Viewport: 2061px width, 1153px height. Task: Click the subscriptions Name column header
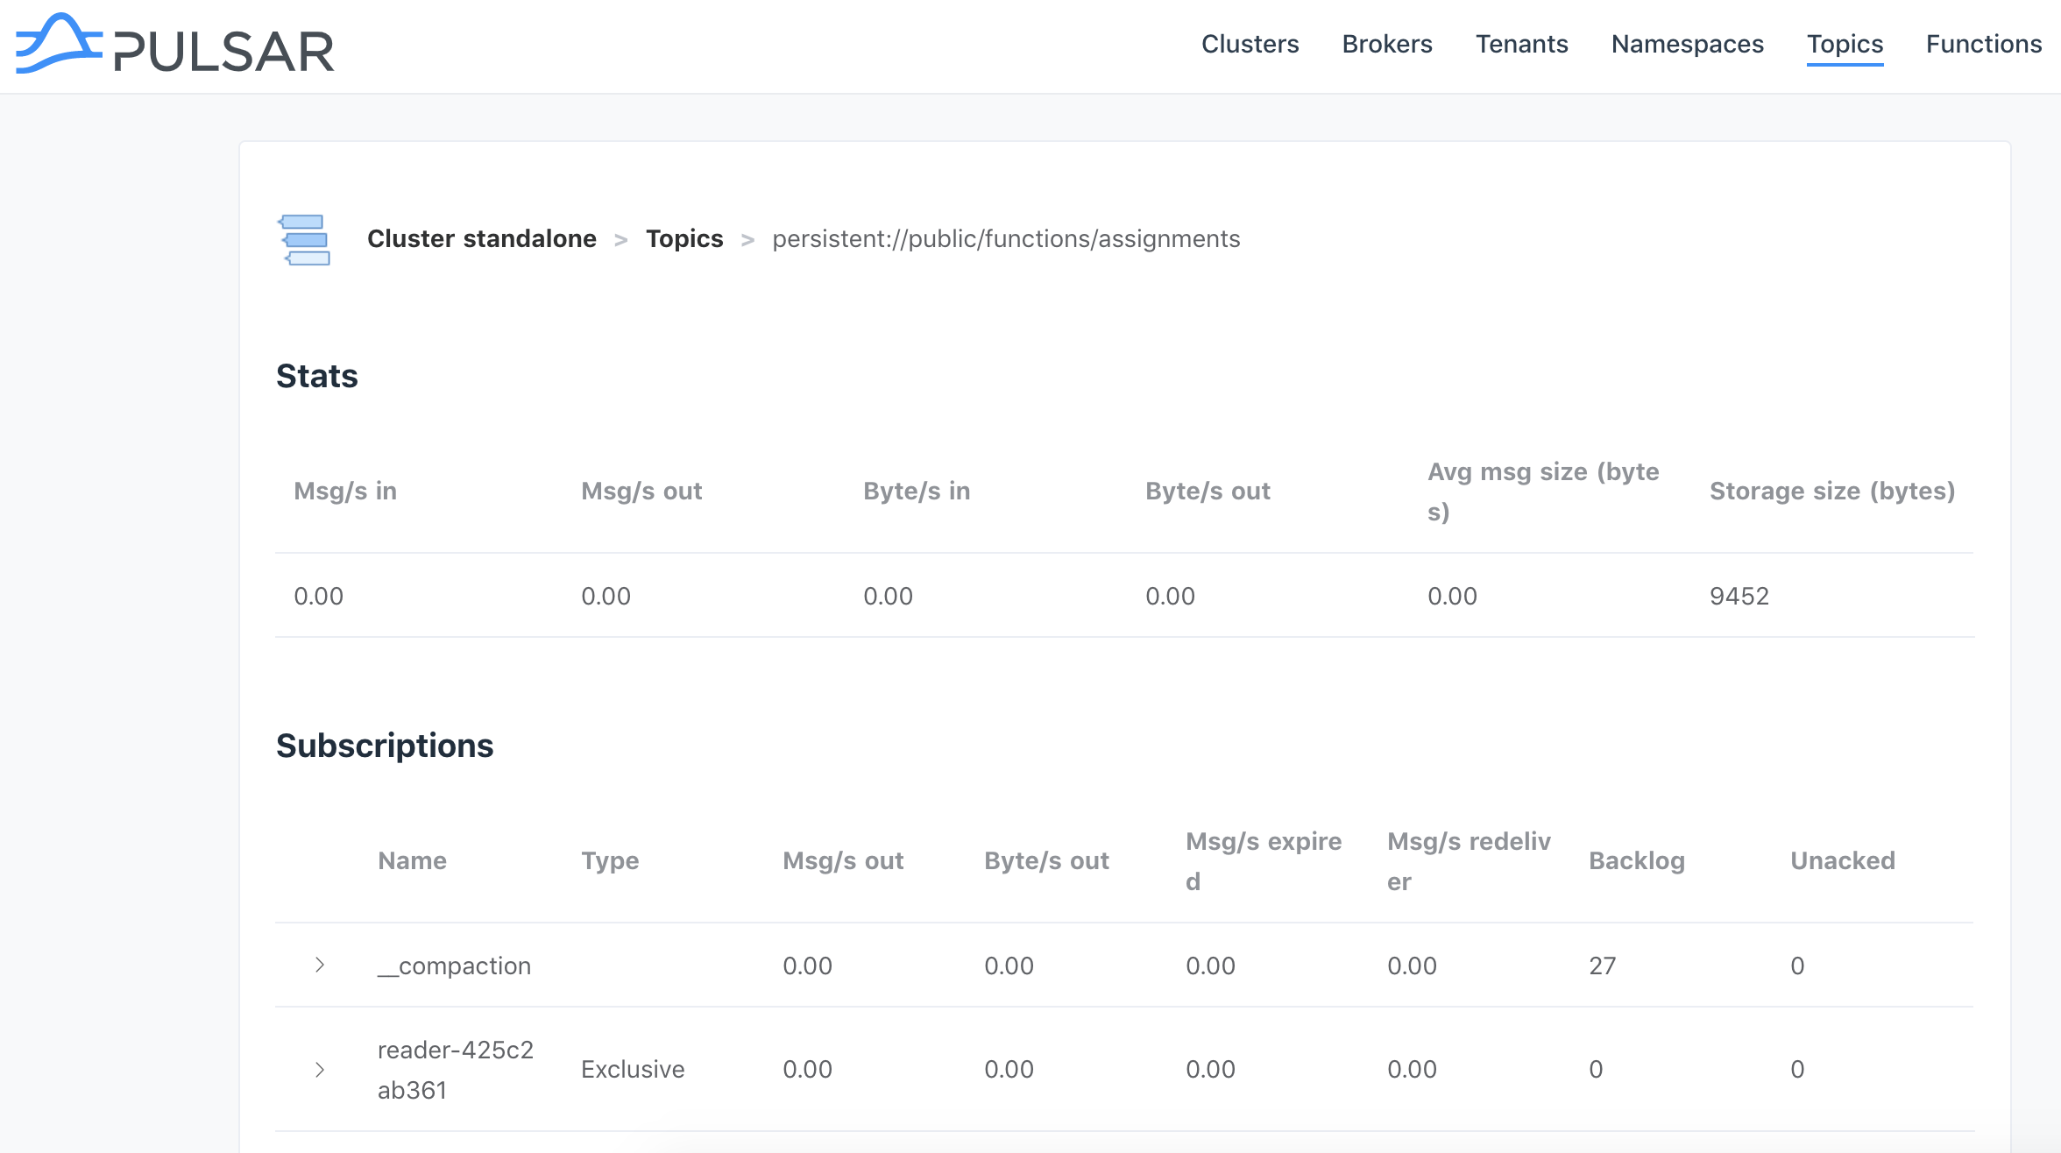click(412, 860)
